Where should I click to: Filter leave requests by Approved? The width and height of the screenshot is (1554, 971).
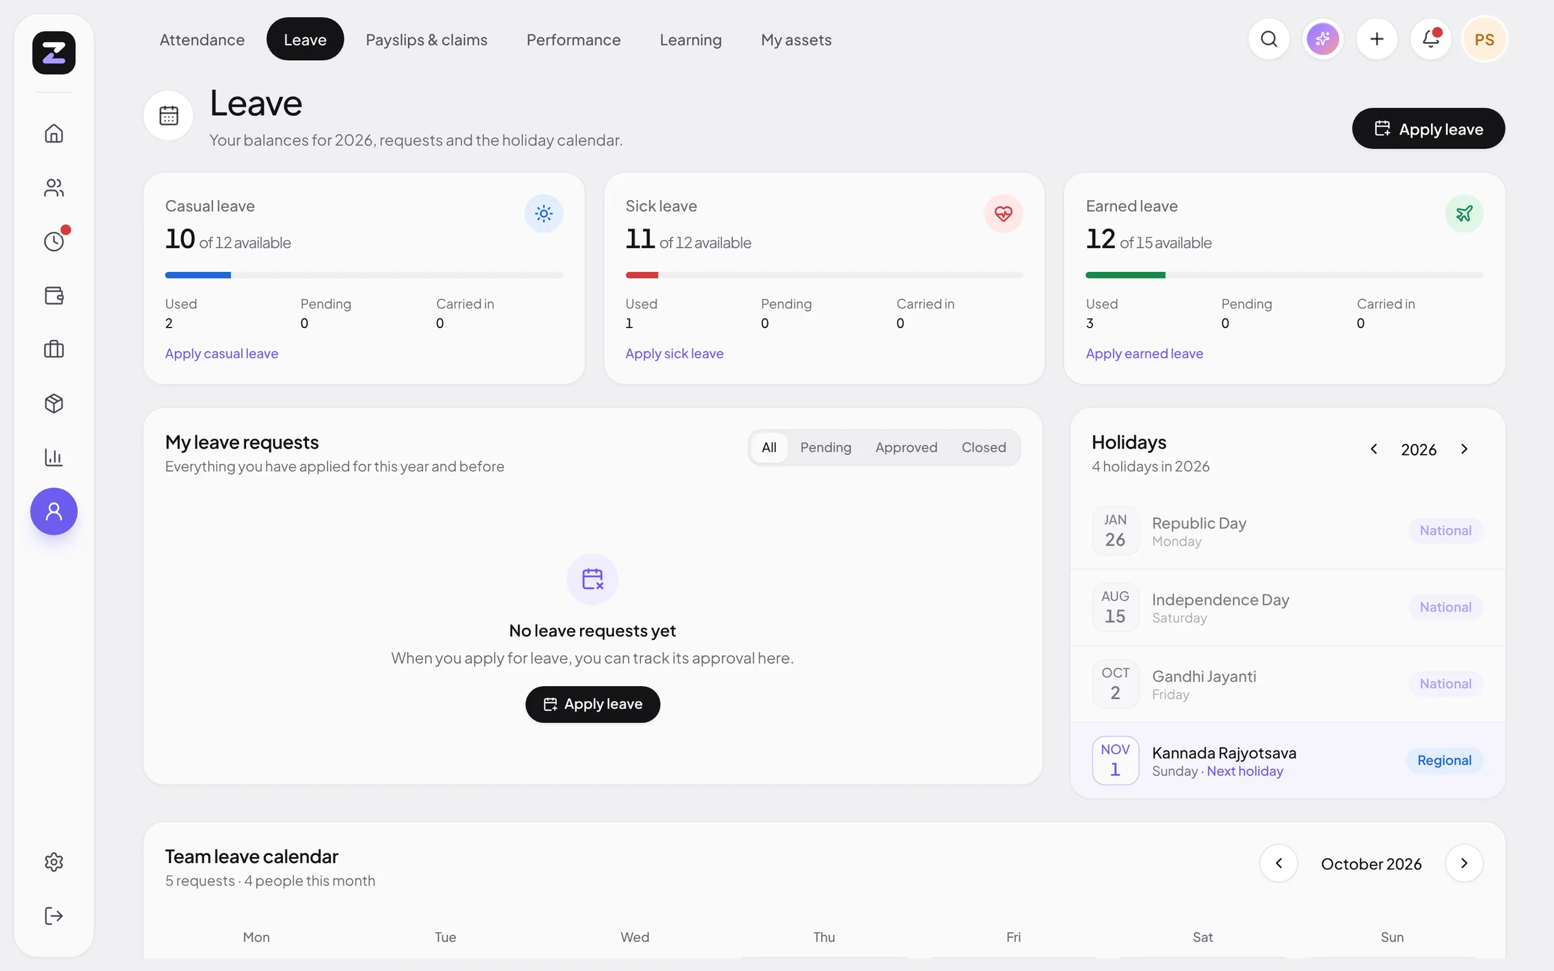pos(906,447)
